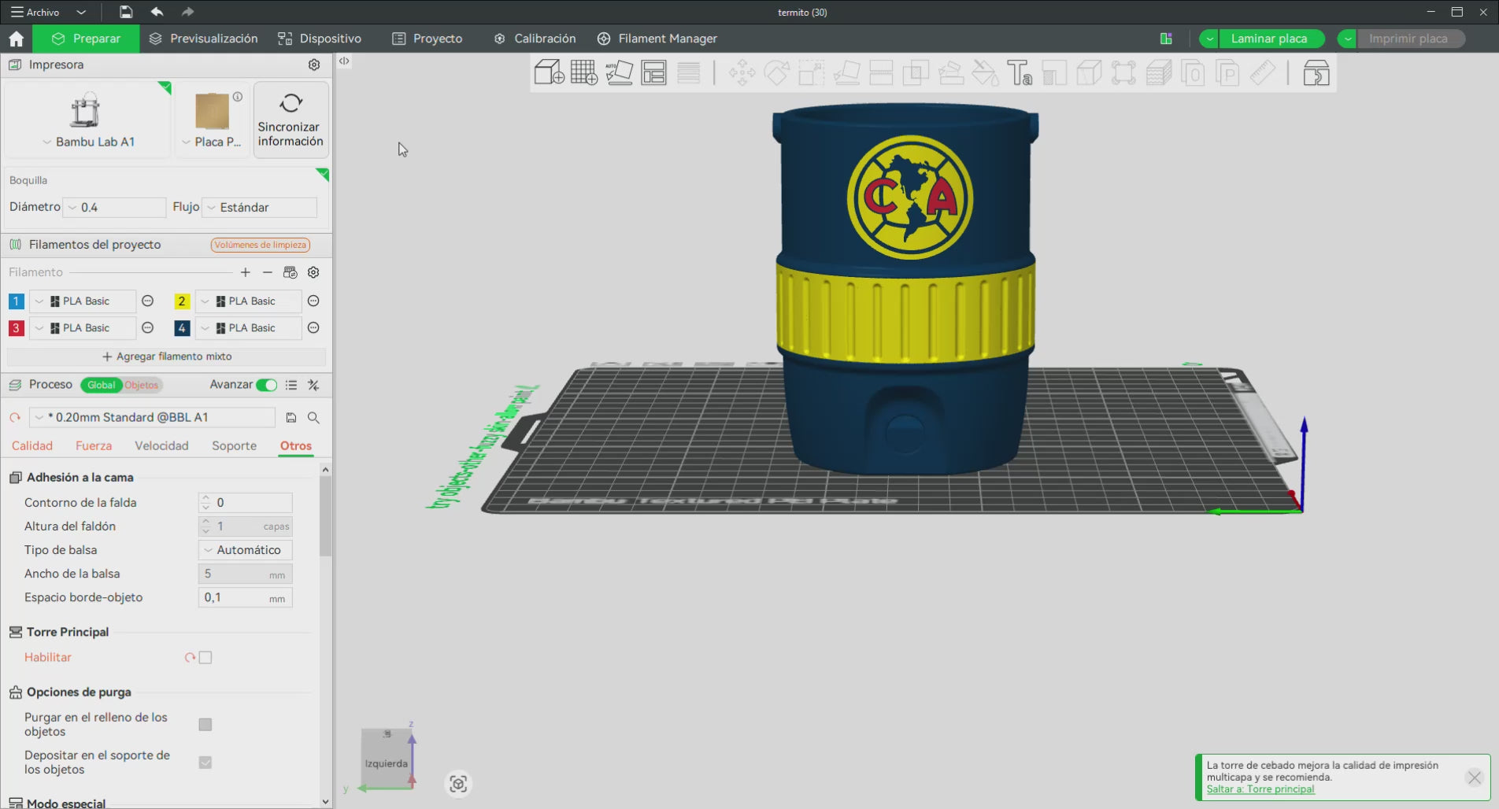Open filament section settings gear
This screenshot has width=1499, height=809.
(x=313, y=272)
